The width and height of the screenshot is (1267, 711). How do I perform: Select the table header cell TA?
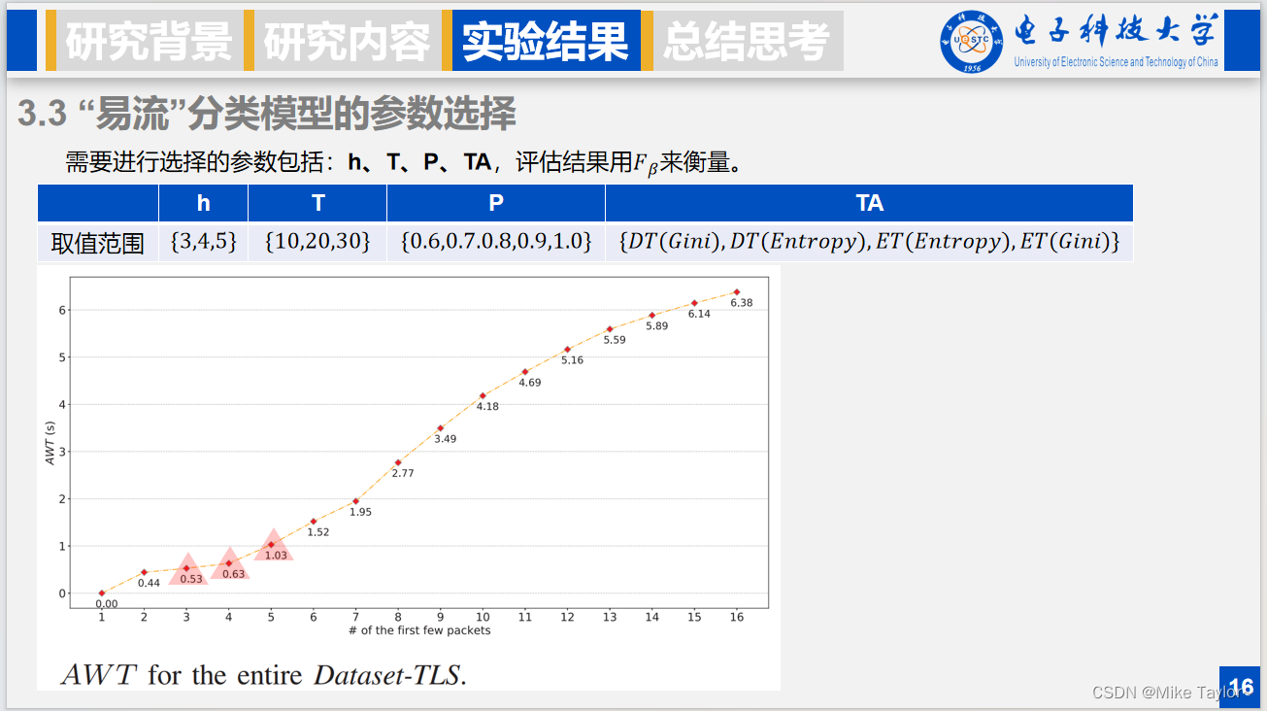(x=869, y=203)
